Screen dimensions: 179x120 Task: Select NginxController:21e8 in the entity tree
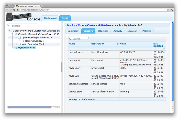32,44
